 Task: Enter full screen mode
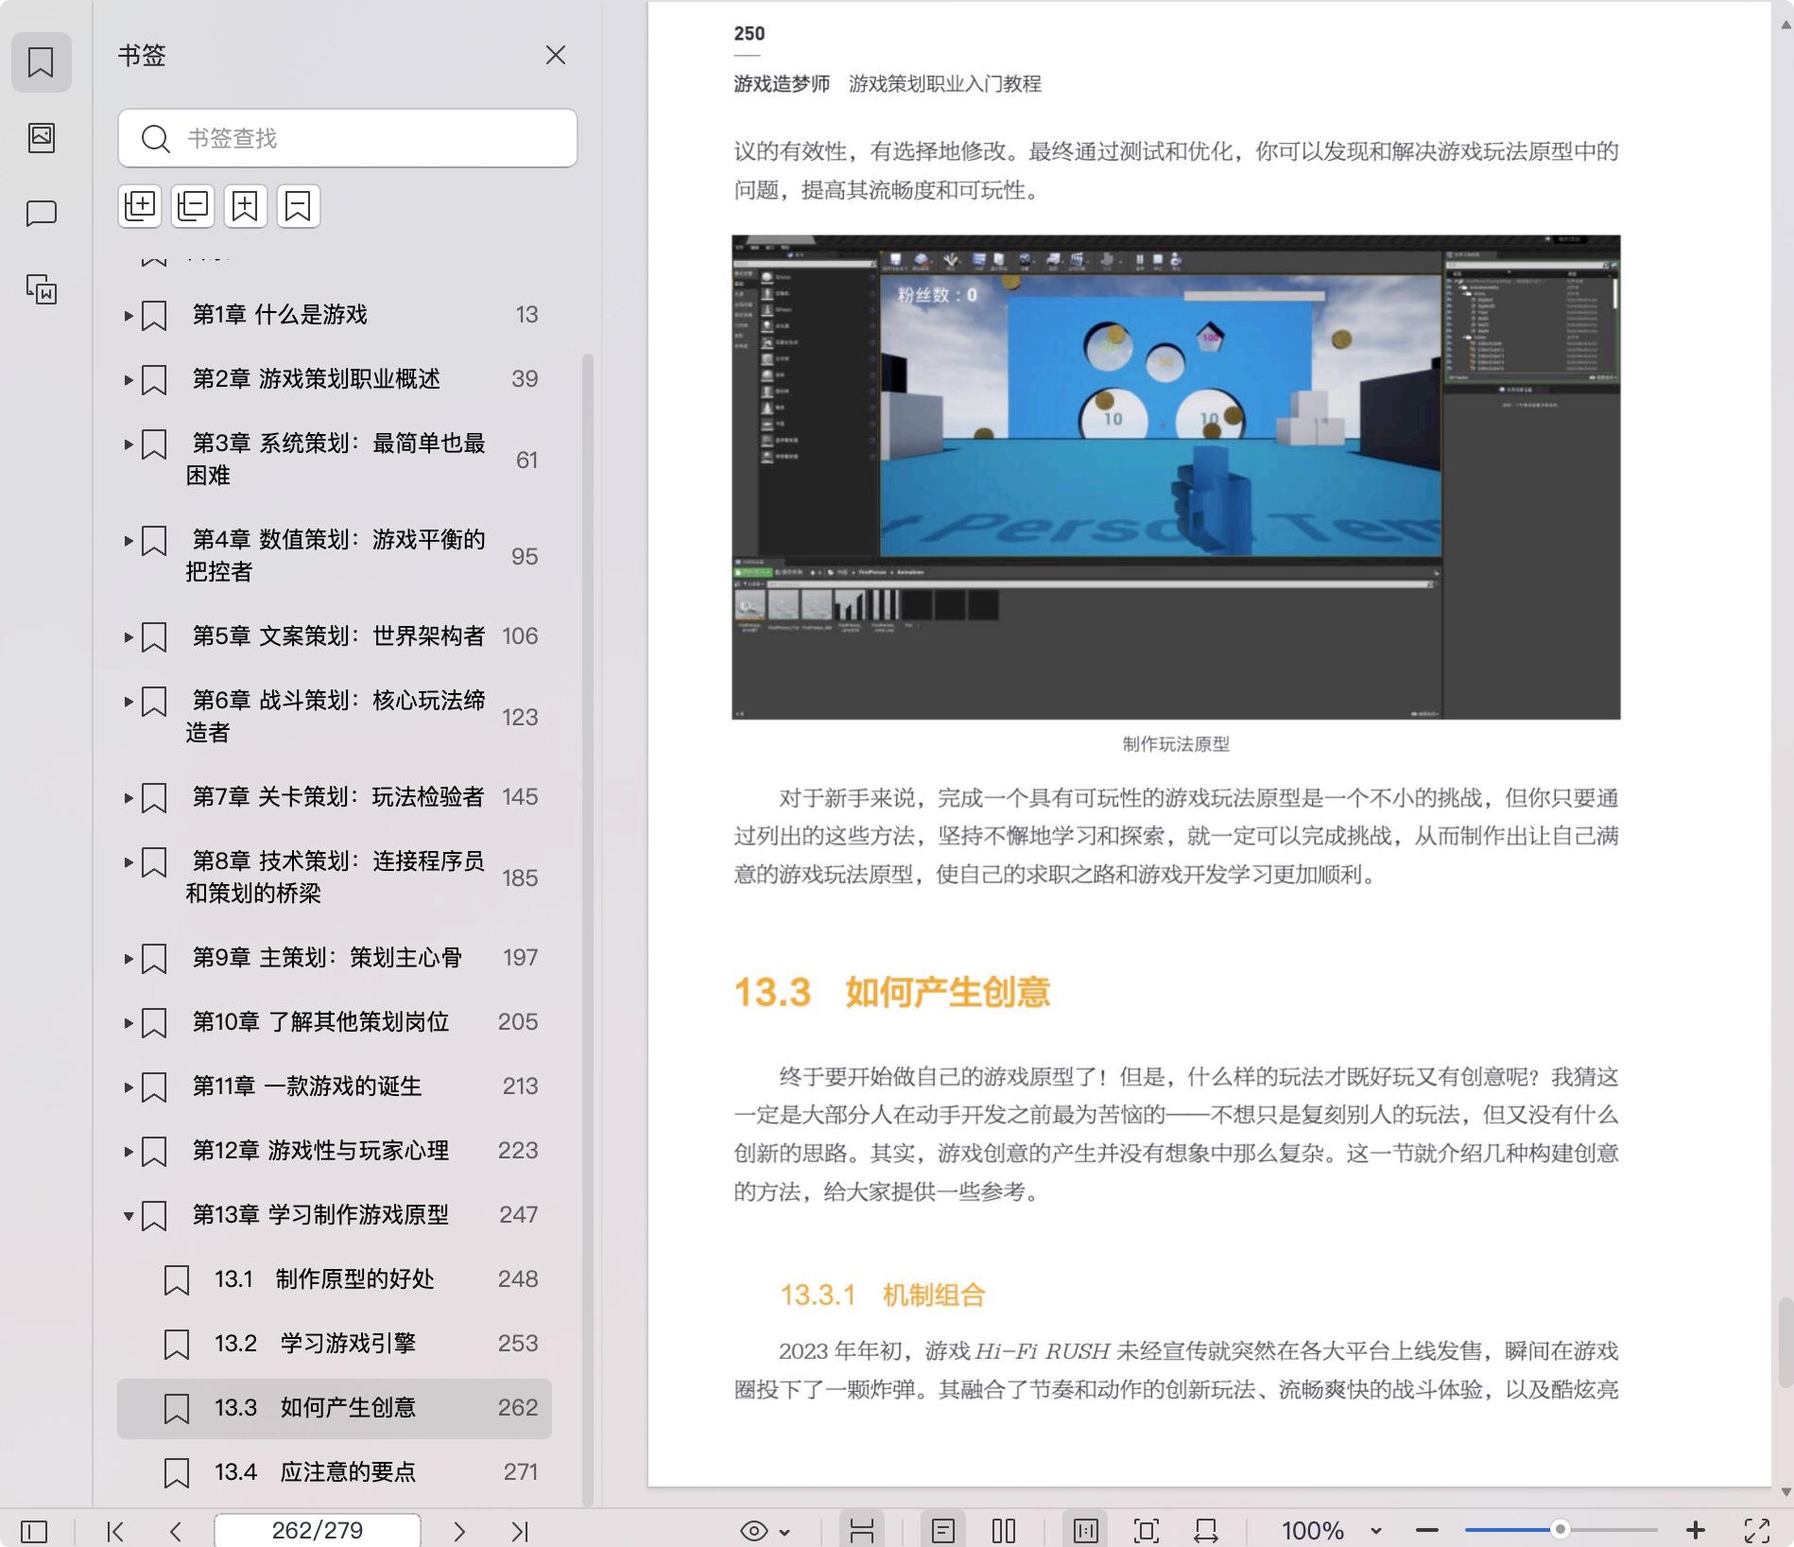1757,1531
